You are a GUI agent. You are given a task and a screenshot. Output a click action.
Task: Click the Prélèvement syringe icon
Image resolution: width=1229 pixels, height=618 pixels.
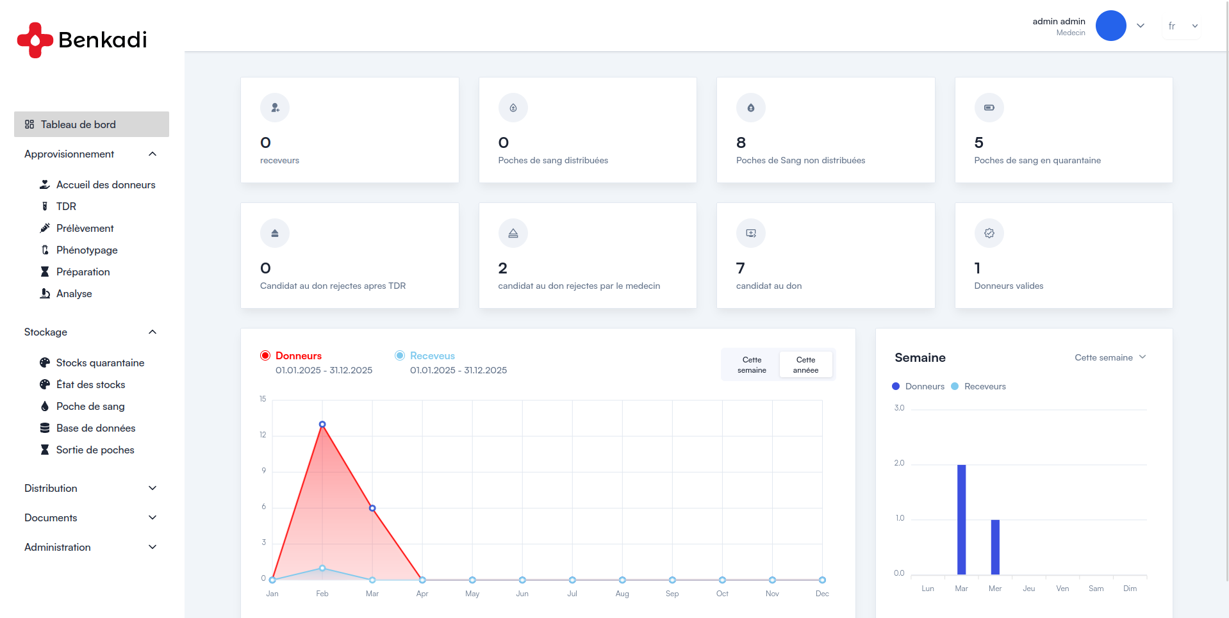click(45, 228)
